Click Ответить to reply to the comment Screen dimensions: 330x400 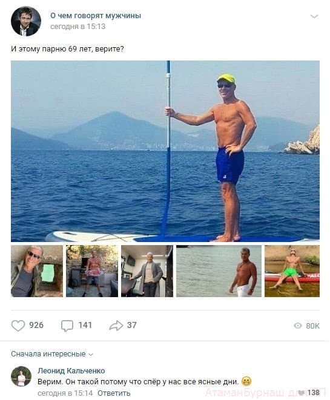(x=114, y=393)
